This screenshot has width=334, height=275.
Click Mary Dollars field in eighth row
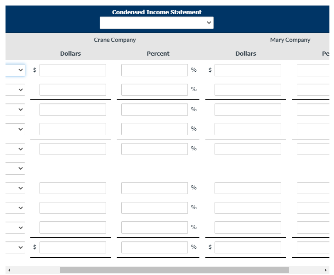click(x=248, y=208)
